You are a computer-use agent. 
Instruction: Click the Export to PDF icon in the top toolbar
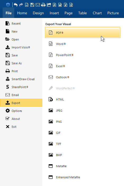(x=54, y=5)
